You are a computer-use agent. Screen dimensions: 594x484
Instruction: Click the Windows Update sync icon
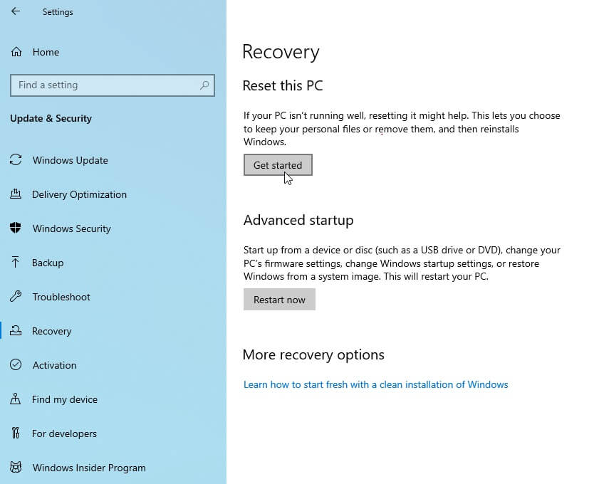click(16, 160)
